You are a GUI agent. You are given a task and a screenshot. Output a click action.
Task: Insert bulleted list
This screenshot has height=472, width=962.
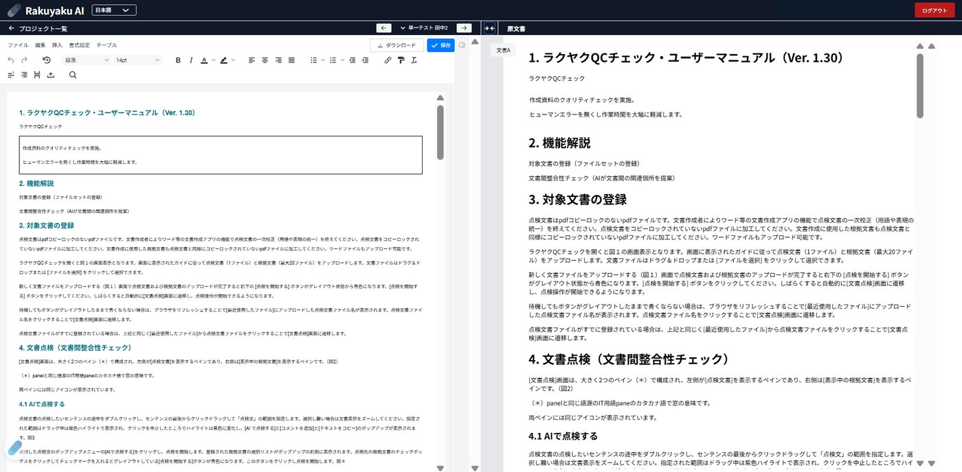point(313,60)
